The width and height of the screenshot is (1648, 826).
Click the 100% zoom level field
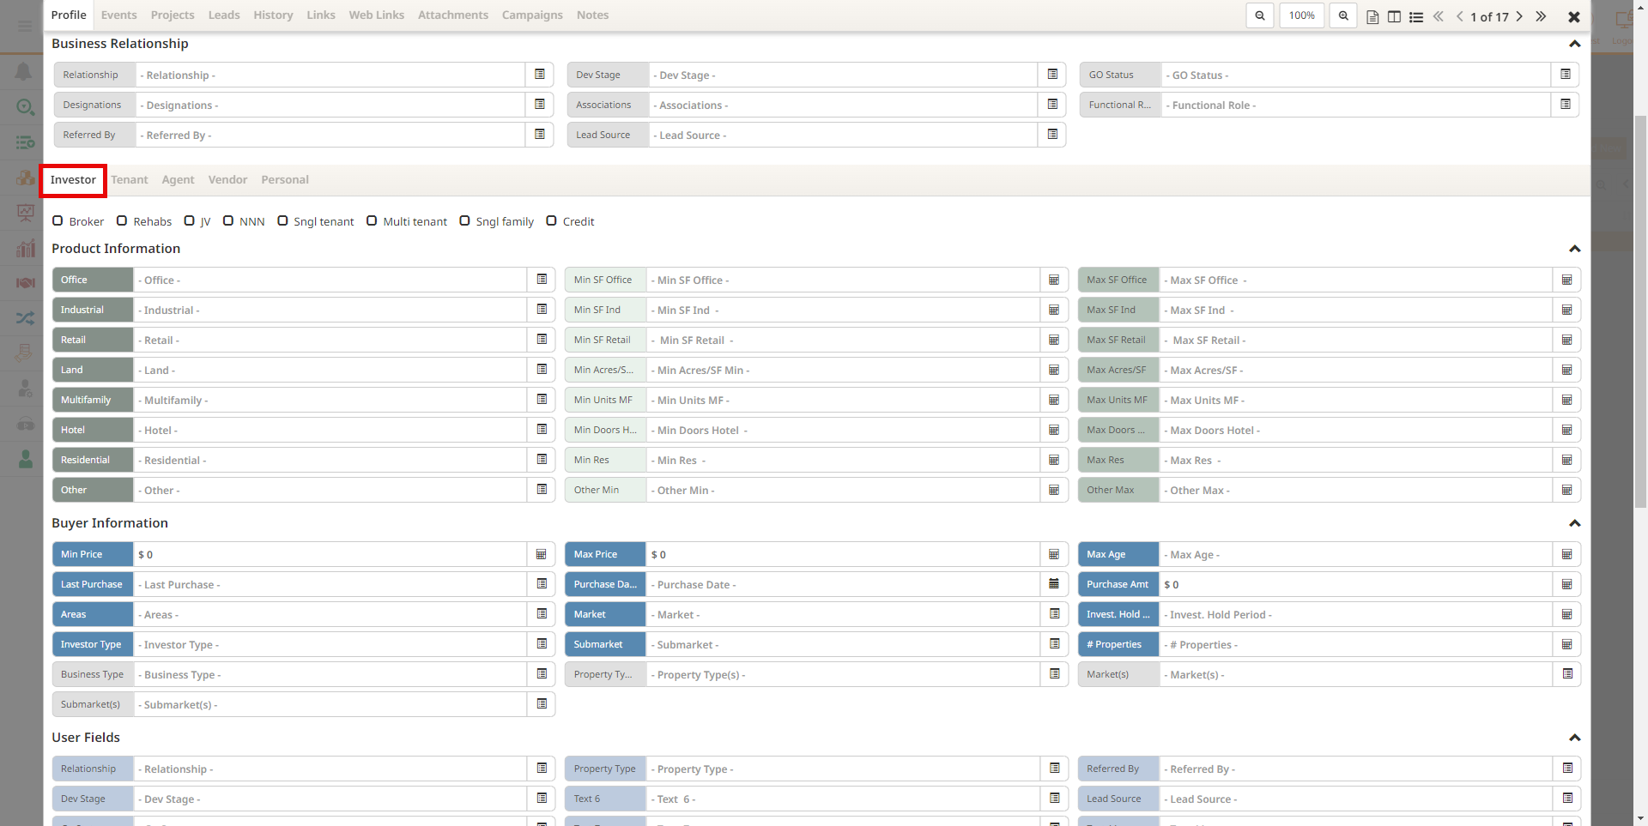click(1301, 15)
